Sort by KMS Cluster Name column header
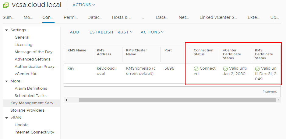Image resolution: width=286 pixels, height=139 pixels. click(x=136, y=52)
